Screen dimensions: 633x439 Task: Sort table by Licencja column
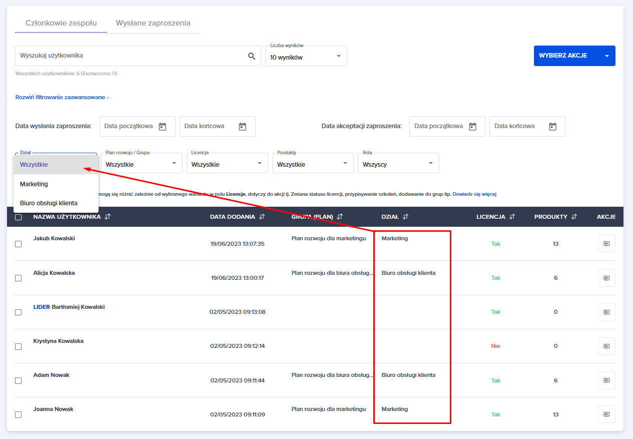512,217
